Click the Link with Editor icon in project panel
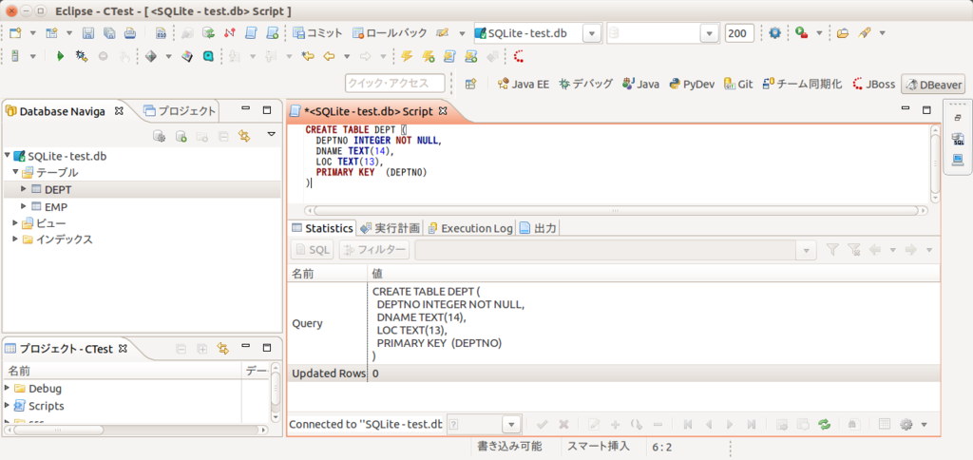The image size is (973, 460). (223, 349)
